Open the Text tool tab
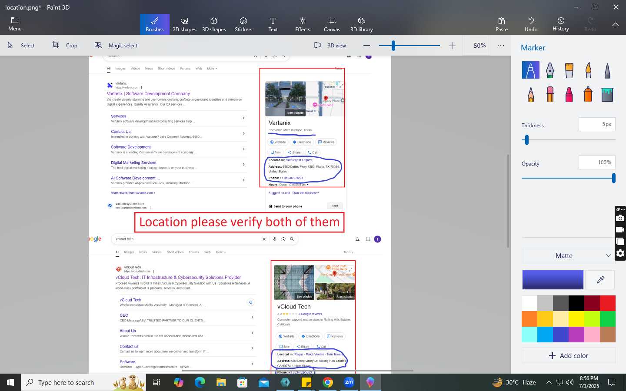The width and height of the screenshot is (626, 391). click(273, 24)
